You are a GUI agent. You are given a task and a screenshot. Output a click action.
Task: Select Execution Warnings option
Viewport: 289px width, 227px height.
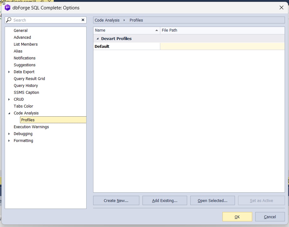pyautogui.click(x=31, y=127)
